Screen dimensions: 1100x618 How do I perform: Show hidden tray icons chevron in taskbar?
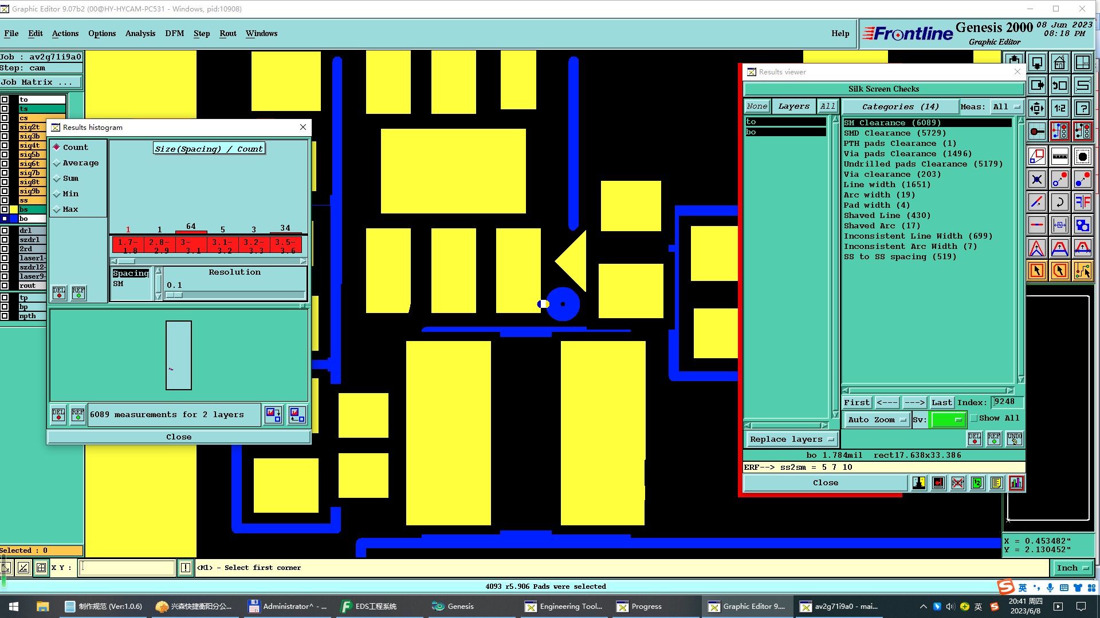[923, 607]
